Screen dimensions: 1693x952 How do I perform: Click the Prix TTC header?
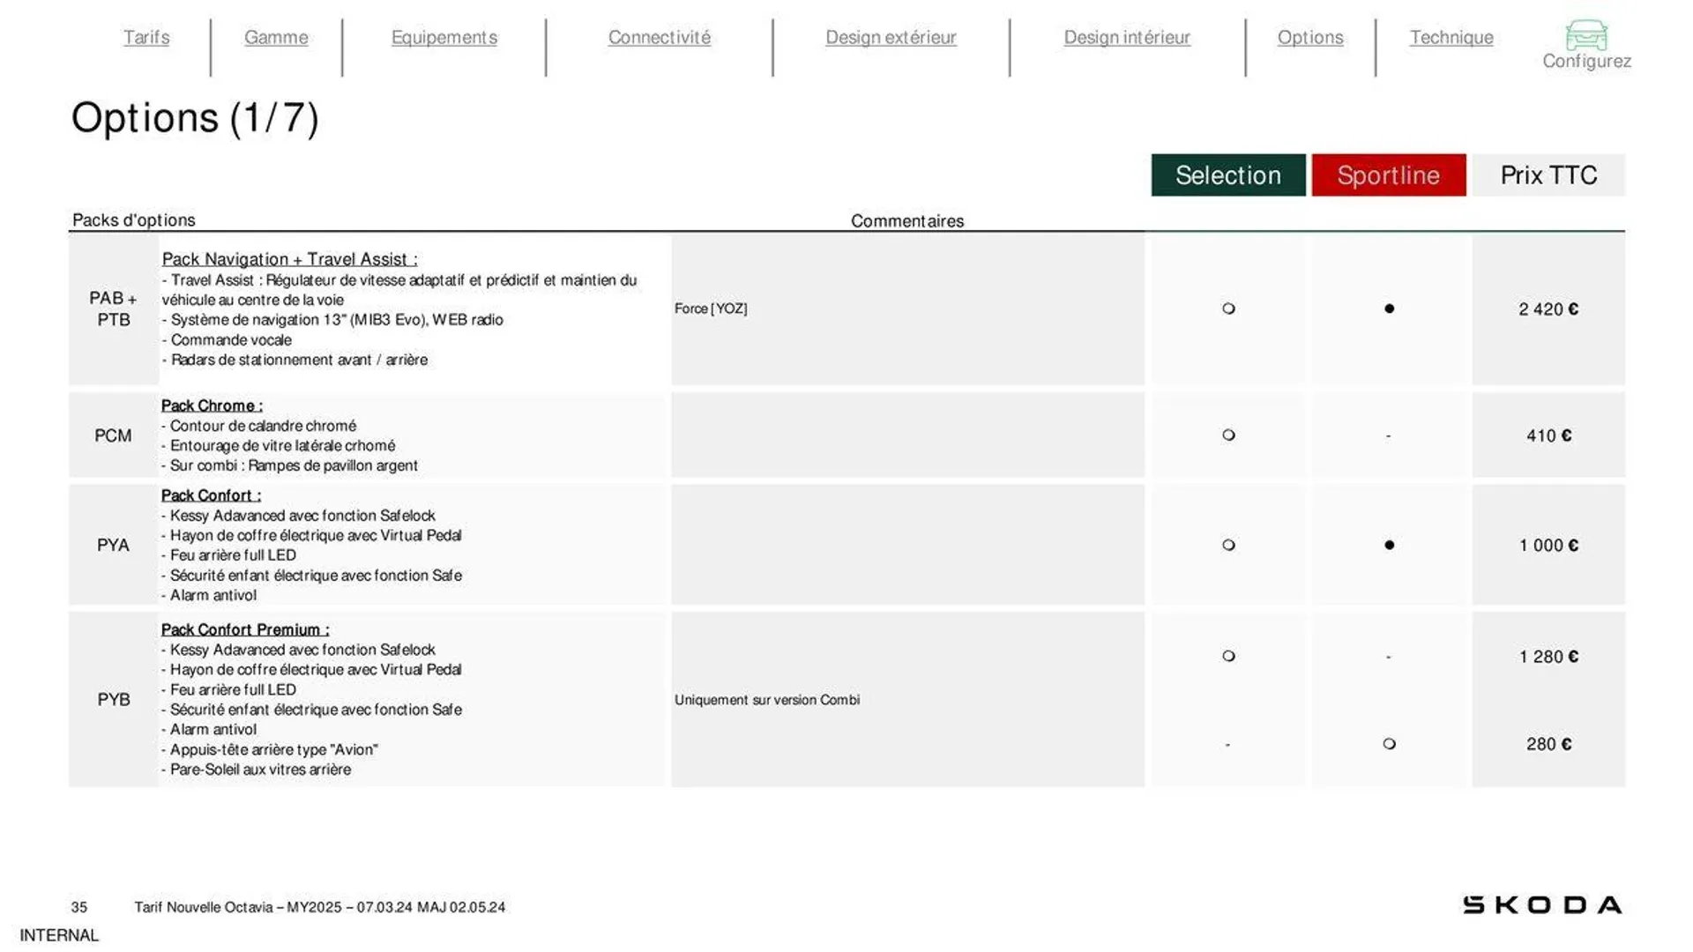(1548, 175)
